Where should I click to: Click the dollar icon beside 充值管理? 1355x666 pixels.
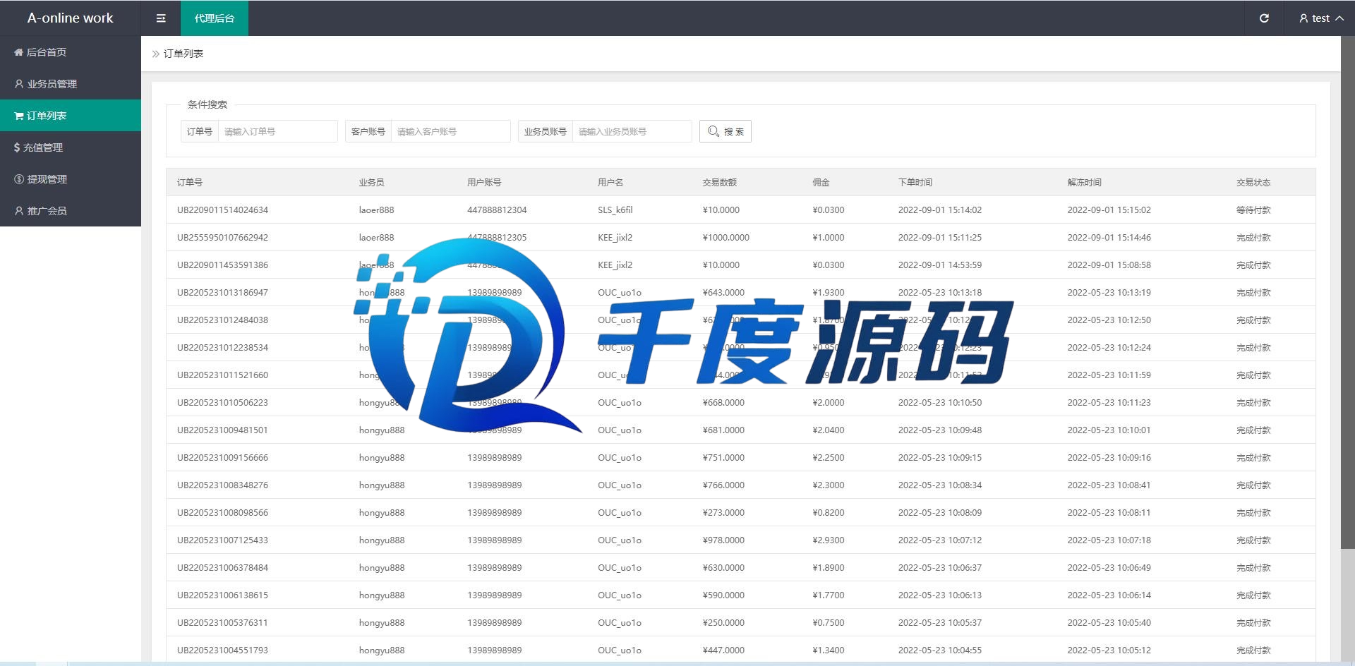(17, 147)
